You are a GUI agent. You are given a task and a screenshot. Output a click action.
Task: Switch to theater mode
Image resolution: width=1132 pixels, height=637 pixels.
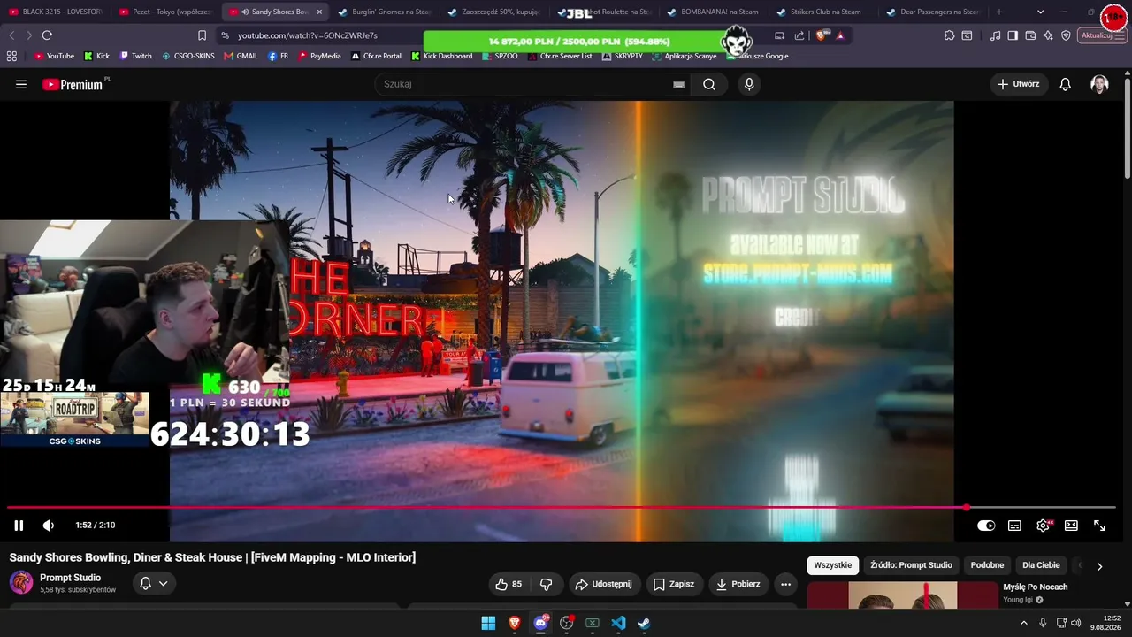click(x=1071, y=526)
